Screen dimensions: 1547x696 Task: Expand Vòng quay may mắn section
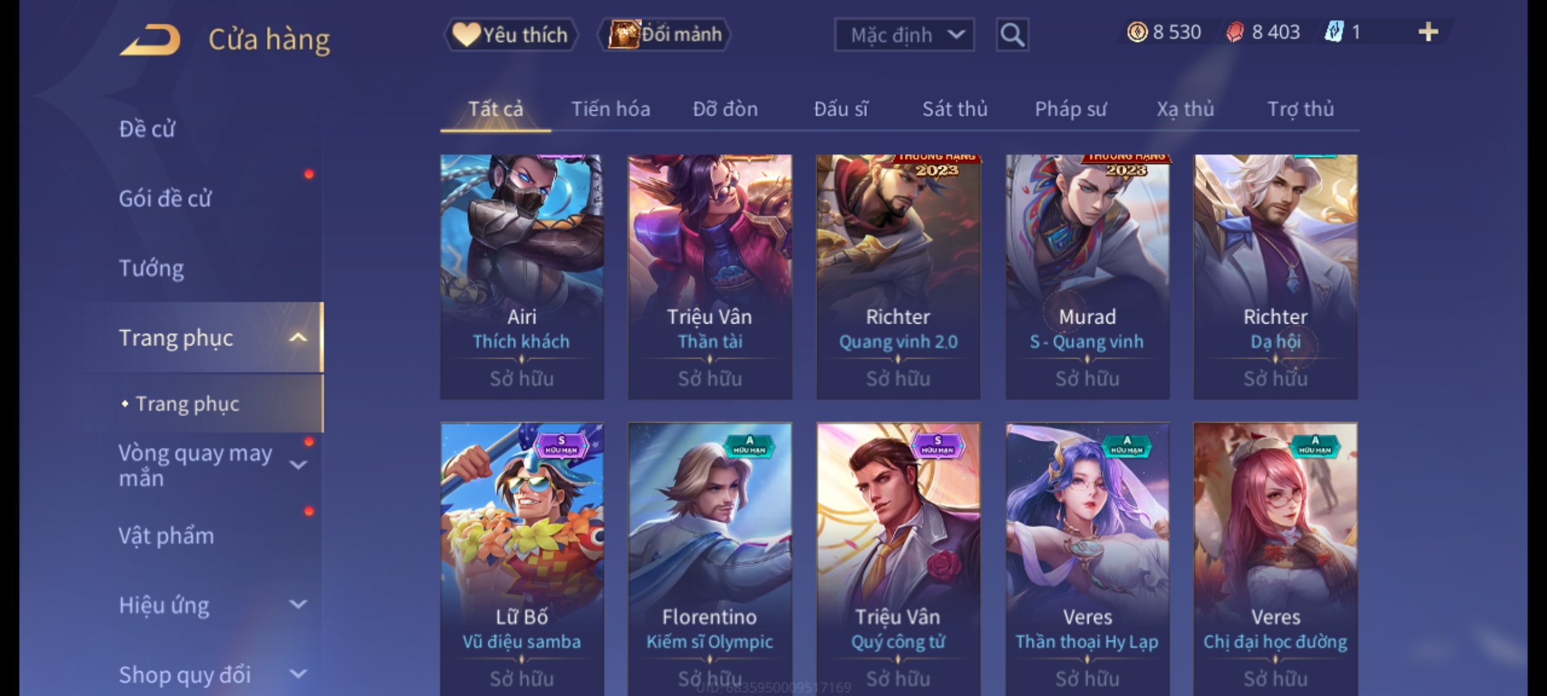coord(298,465)
